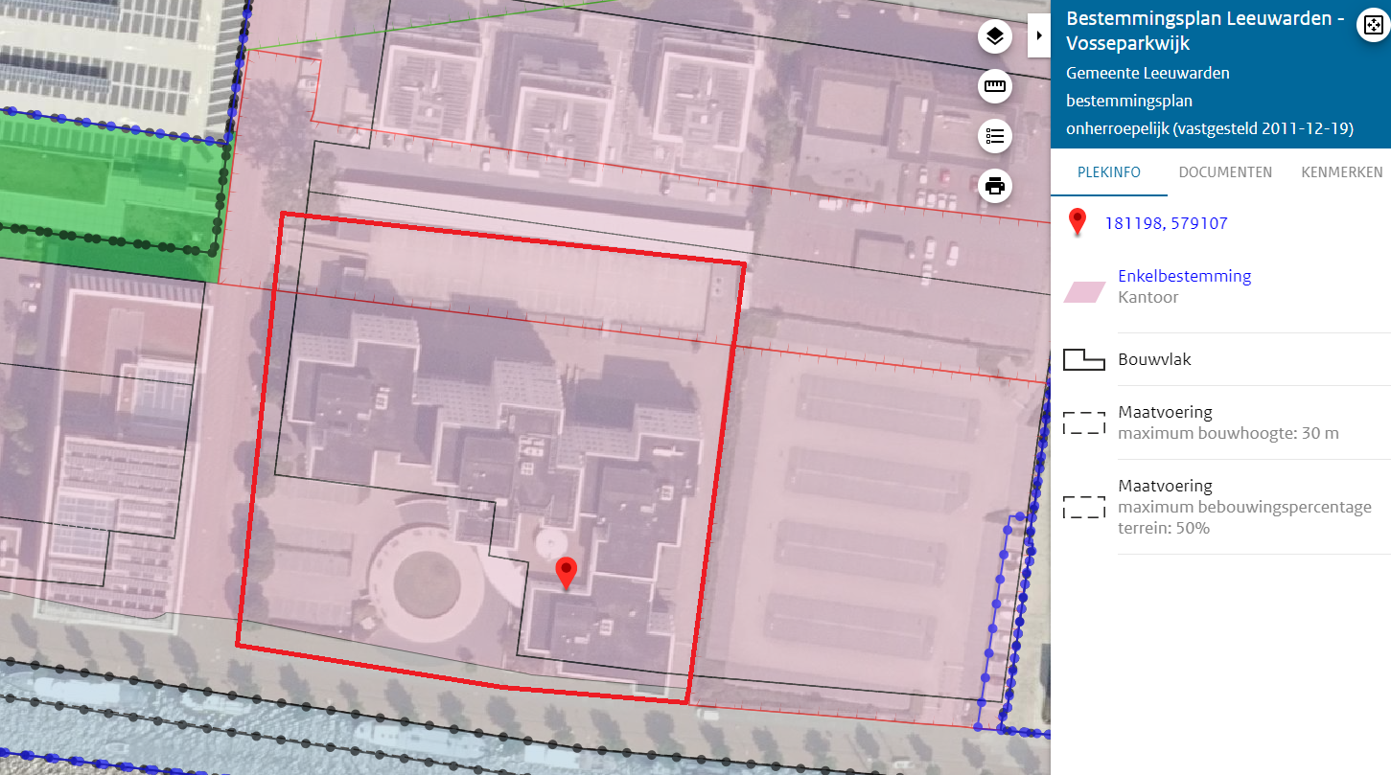Open the DOCUMENTEN tab
The height and width of the screenshot is (775, 1391).
[1225, 172]
